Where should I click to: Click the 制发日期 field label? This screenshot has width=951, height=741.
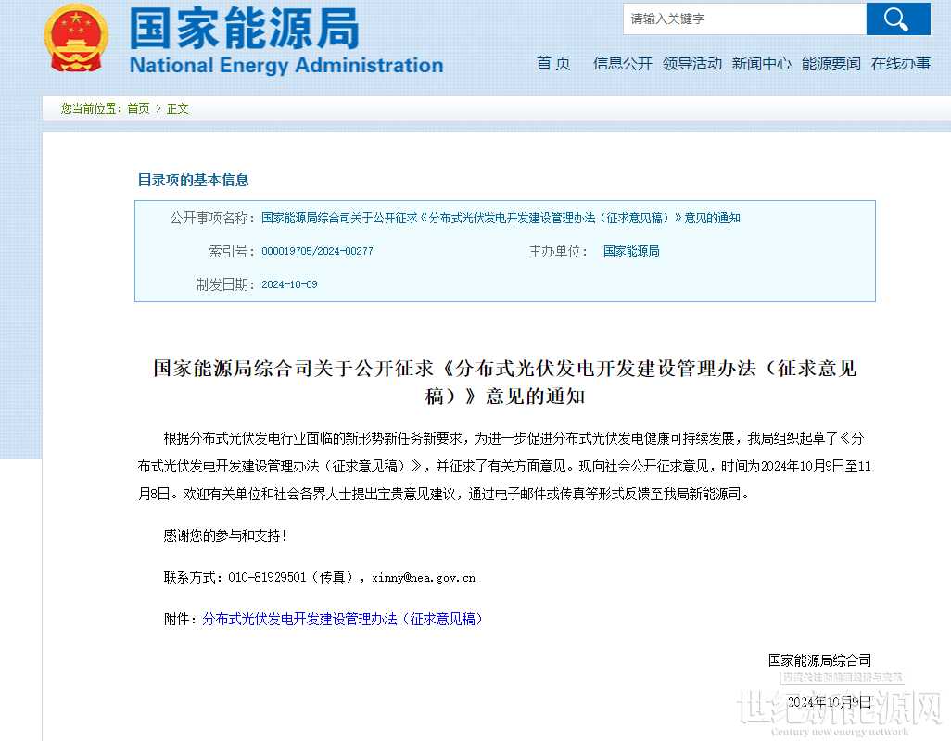click(224, 284)
